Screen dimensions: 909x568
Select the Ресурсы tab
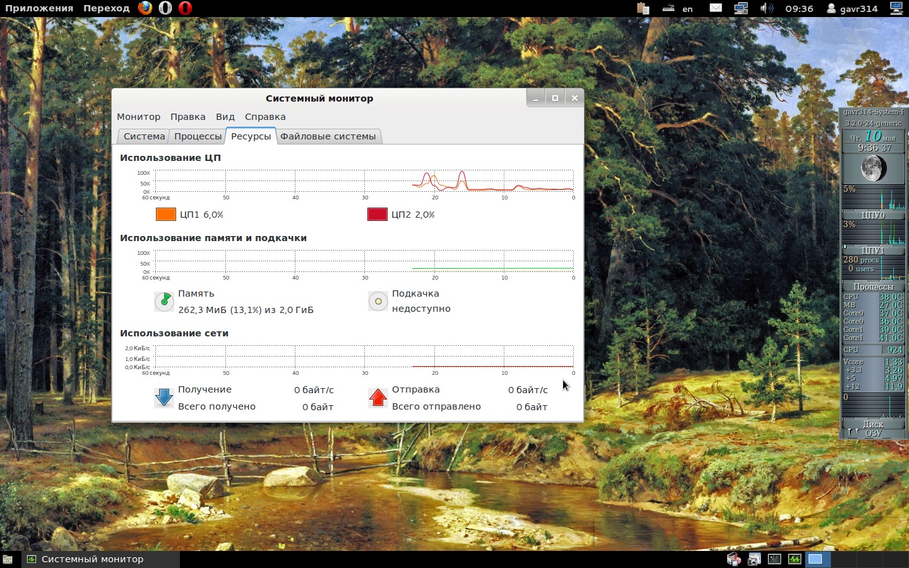[x=251, y=136]
